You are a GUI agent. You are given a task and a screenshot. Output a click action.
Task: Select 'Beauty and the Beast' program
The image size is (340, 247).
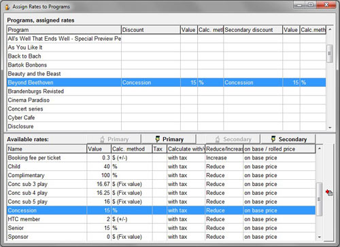click(x=167, y=74)
